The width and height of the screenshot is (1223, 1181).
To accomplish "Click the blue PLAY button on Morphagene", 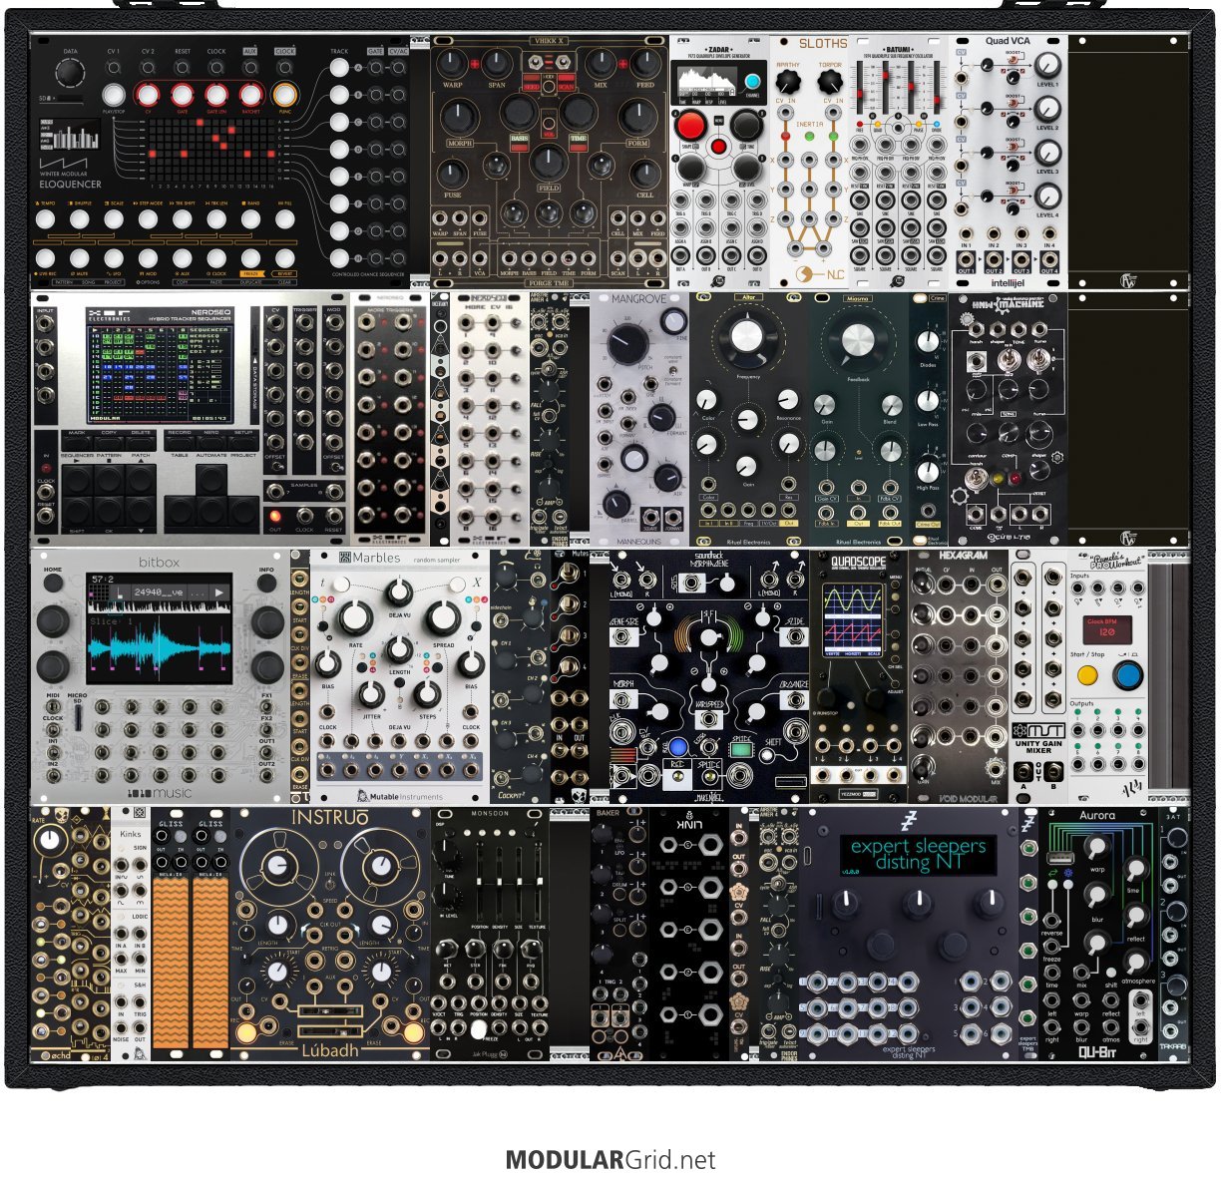I will pyautogui.click(x=679, y=746).
